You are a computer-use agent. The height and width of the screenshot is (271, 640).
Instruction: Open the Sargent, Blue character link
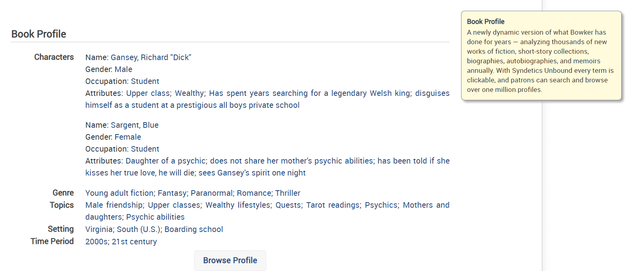click(x=135, y=125)
